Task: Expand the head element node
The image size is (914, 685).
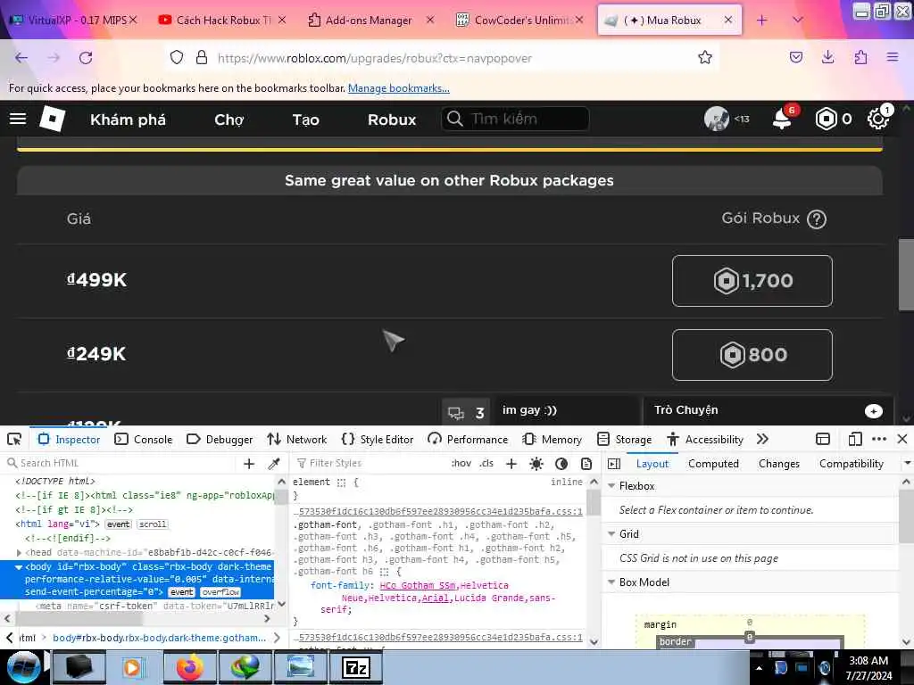Action: [x=19, y=552]
